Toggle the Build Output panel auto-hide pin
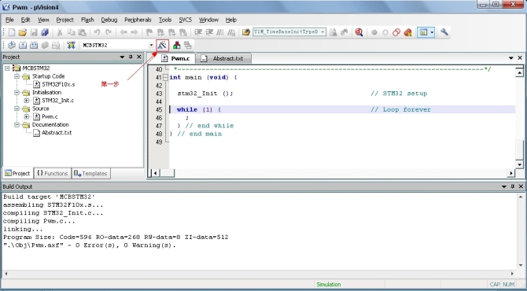 513,186
